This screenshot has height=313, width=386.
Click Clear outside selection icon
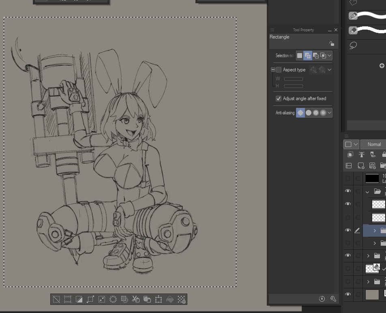point(124,299)
